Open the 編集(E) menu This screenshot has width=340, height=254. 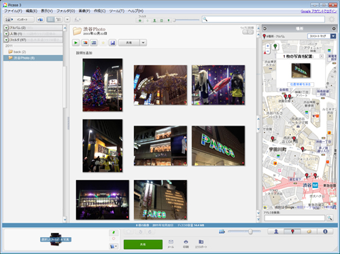click(31, 11)
